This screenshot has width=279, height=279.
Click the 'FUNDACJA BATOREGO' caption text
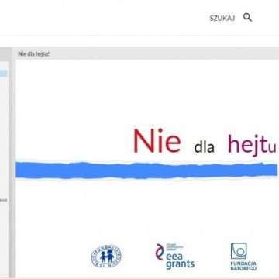tap(243, 266)
